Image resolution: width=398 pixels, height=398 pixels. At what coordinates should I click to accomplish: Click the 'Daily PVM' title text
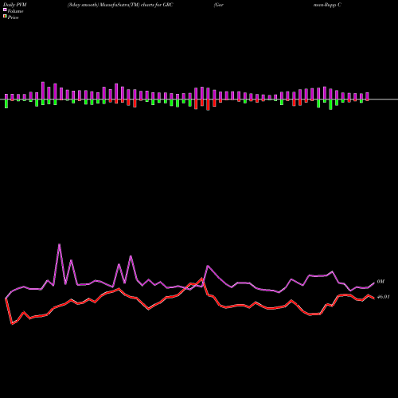(15, 5)
